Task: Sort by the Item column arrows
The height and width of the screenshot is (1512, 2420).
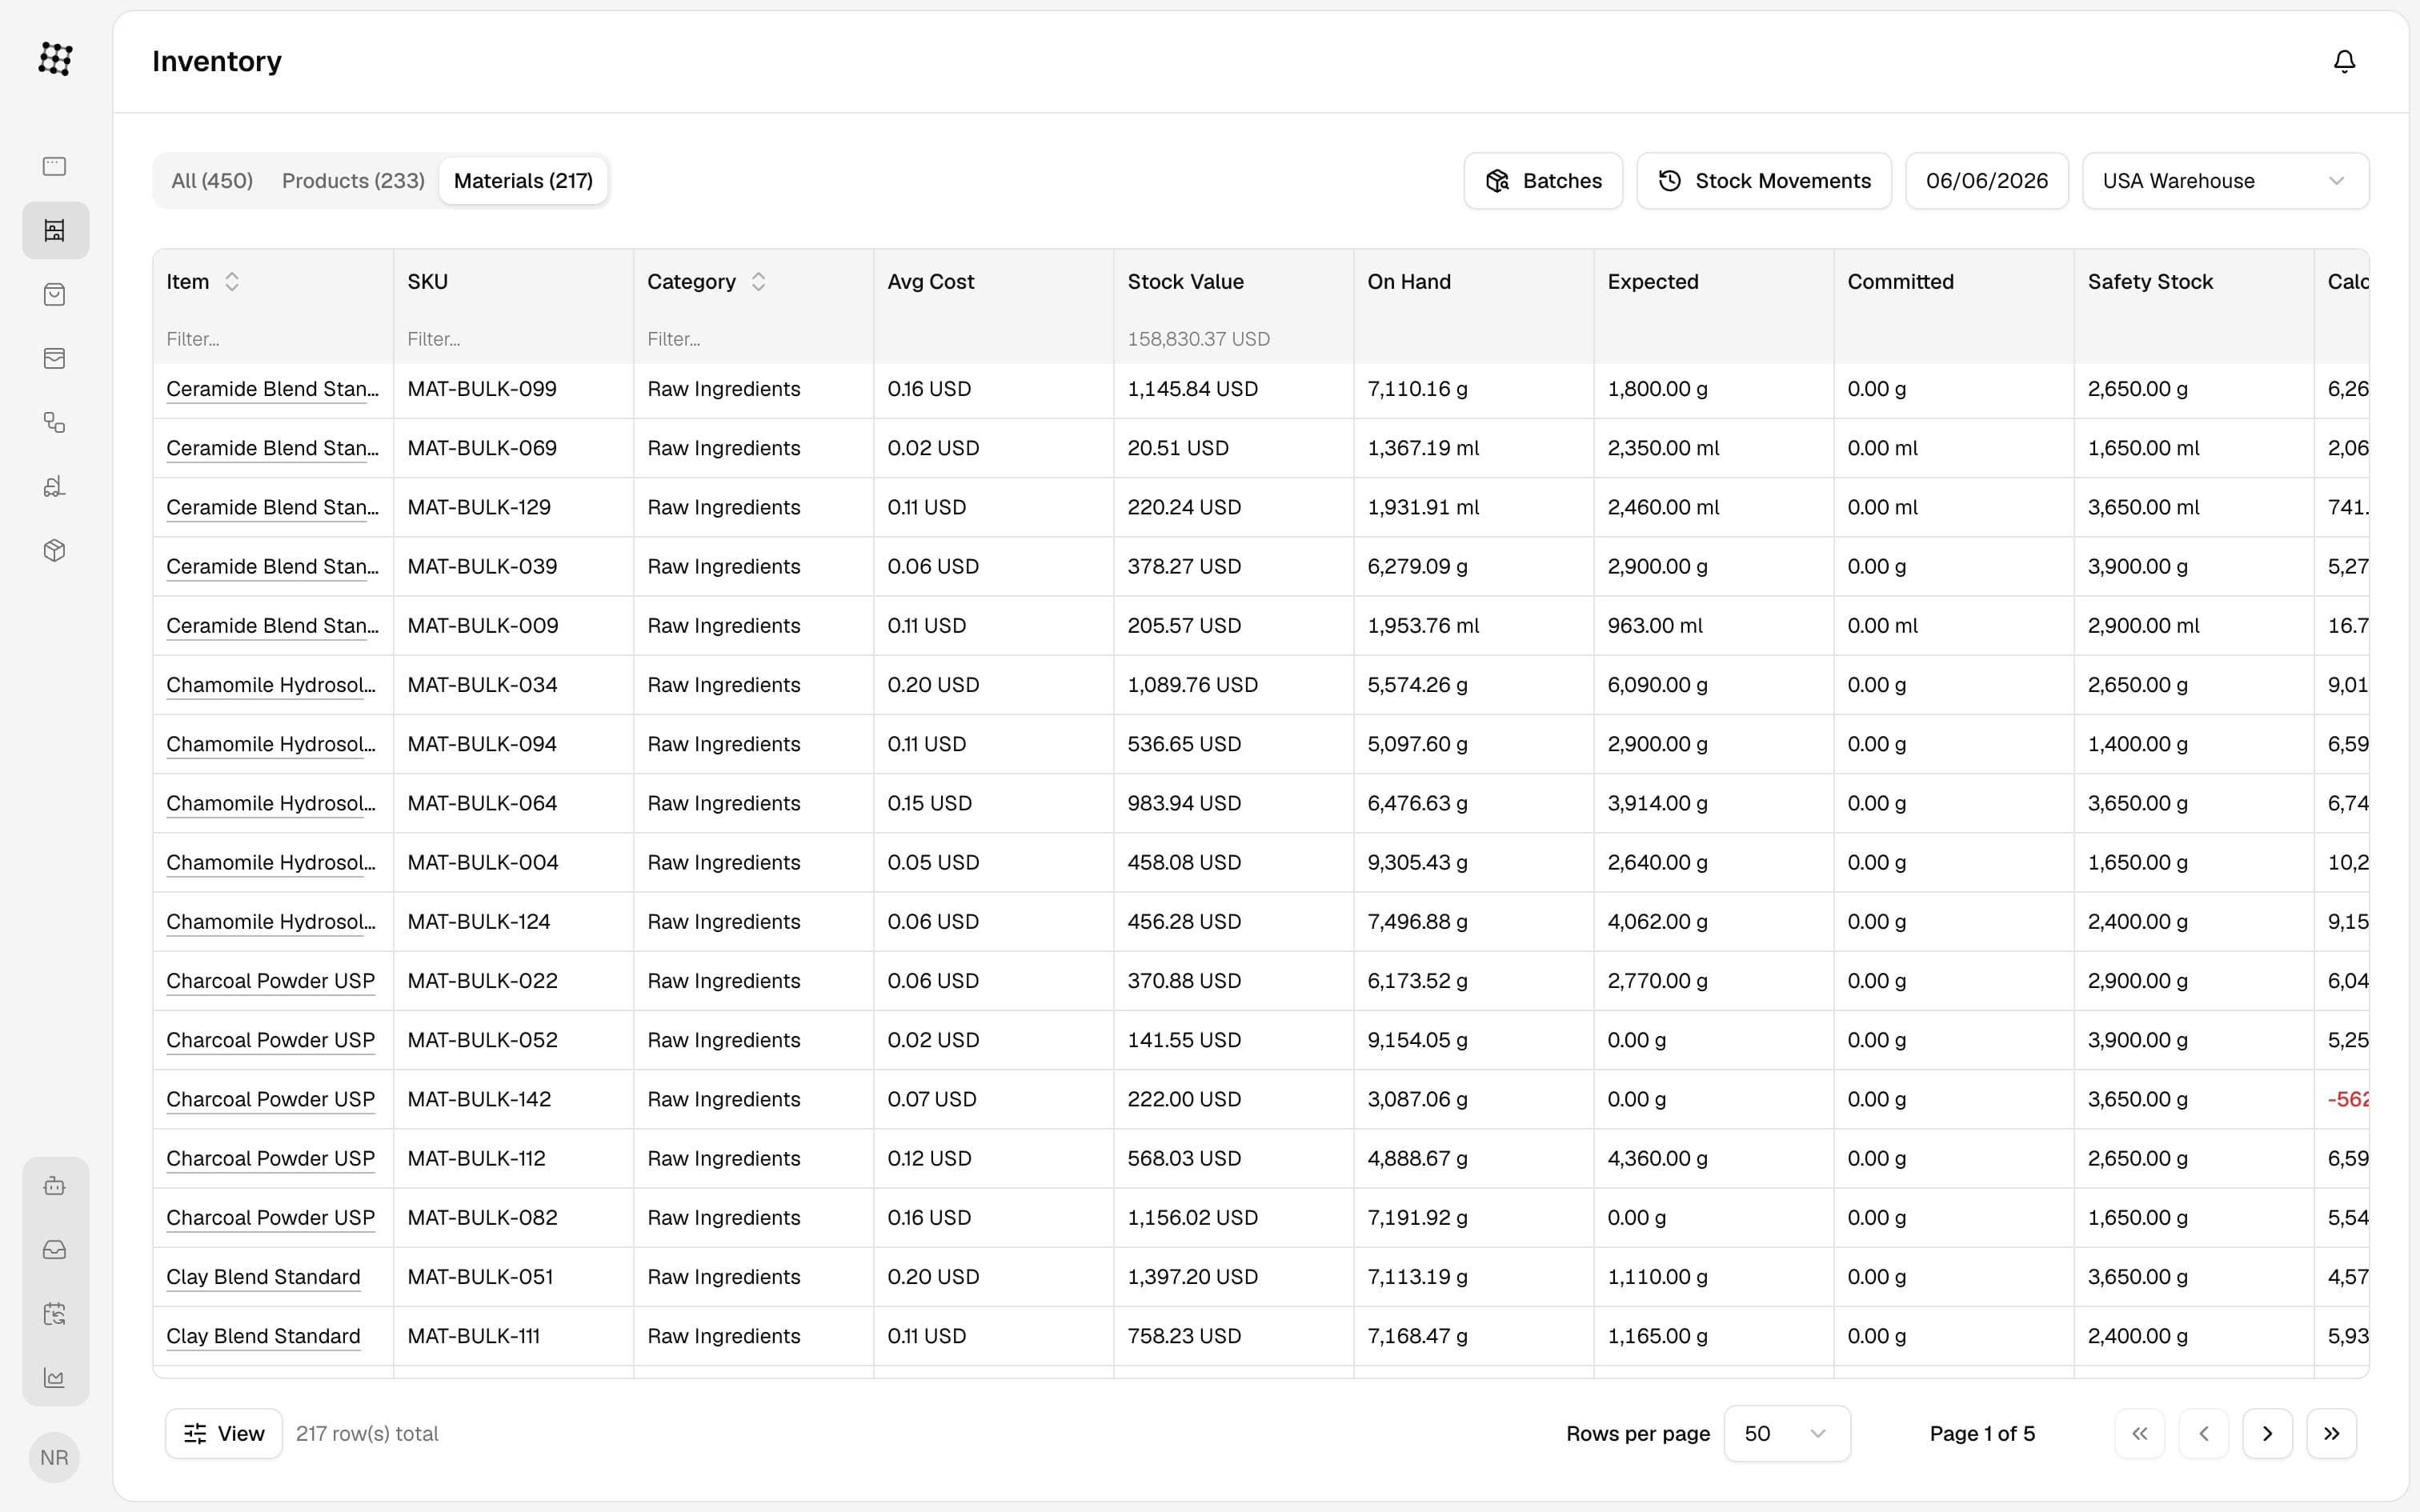Action: click(x=232, y=282)
